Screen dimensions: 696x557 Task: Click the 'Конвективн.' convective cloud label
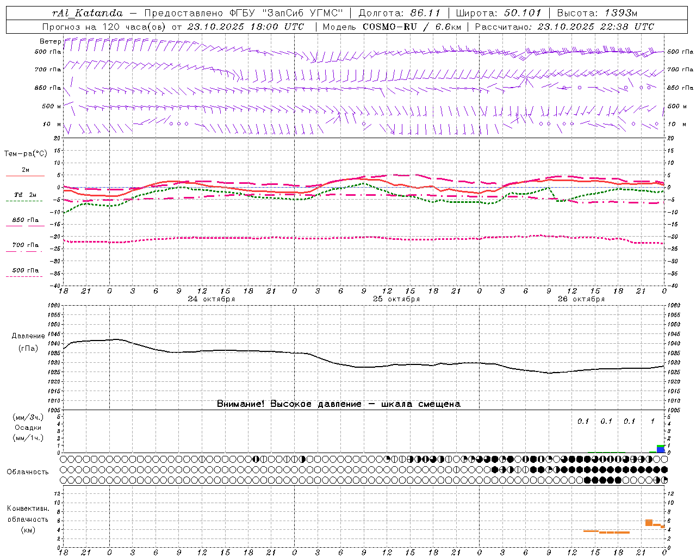[x=28, y=509]
